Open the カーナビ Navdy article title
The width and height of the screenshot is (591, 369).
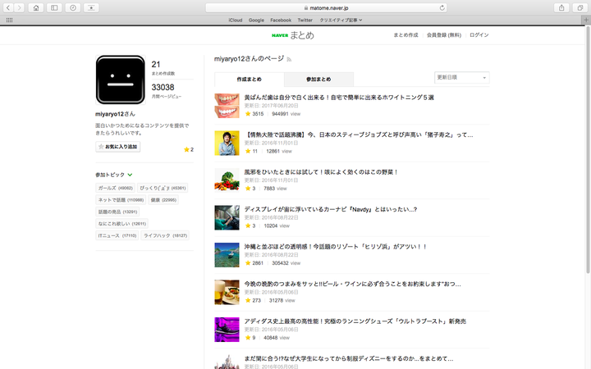(x=331, y=209)
